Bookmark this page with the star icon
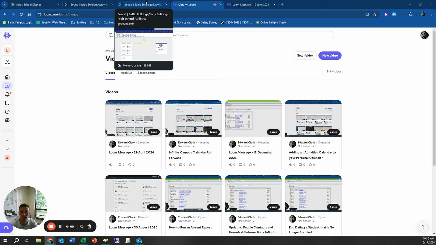This screenshot has width=436, height=245. (x=375, y=14)
